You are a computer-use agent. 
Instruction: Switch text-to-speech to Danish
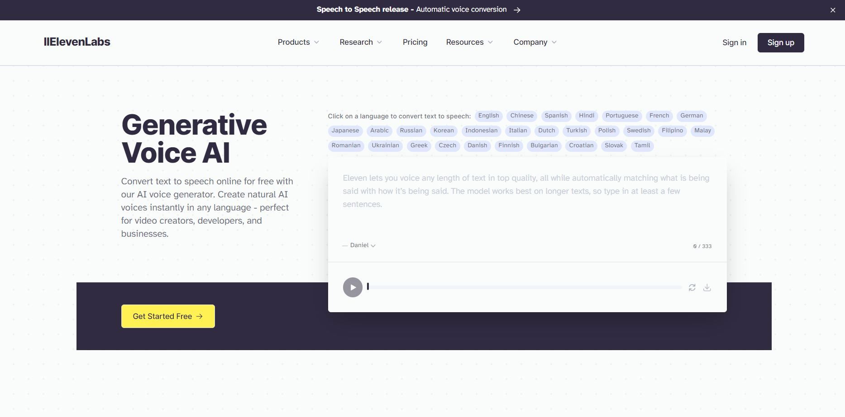point(477,145)
